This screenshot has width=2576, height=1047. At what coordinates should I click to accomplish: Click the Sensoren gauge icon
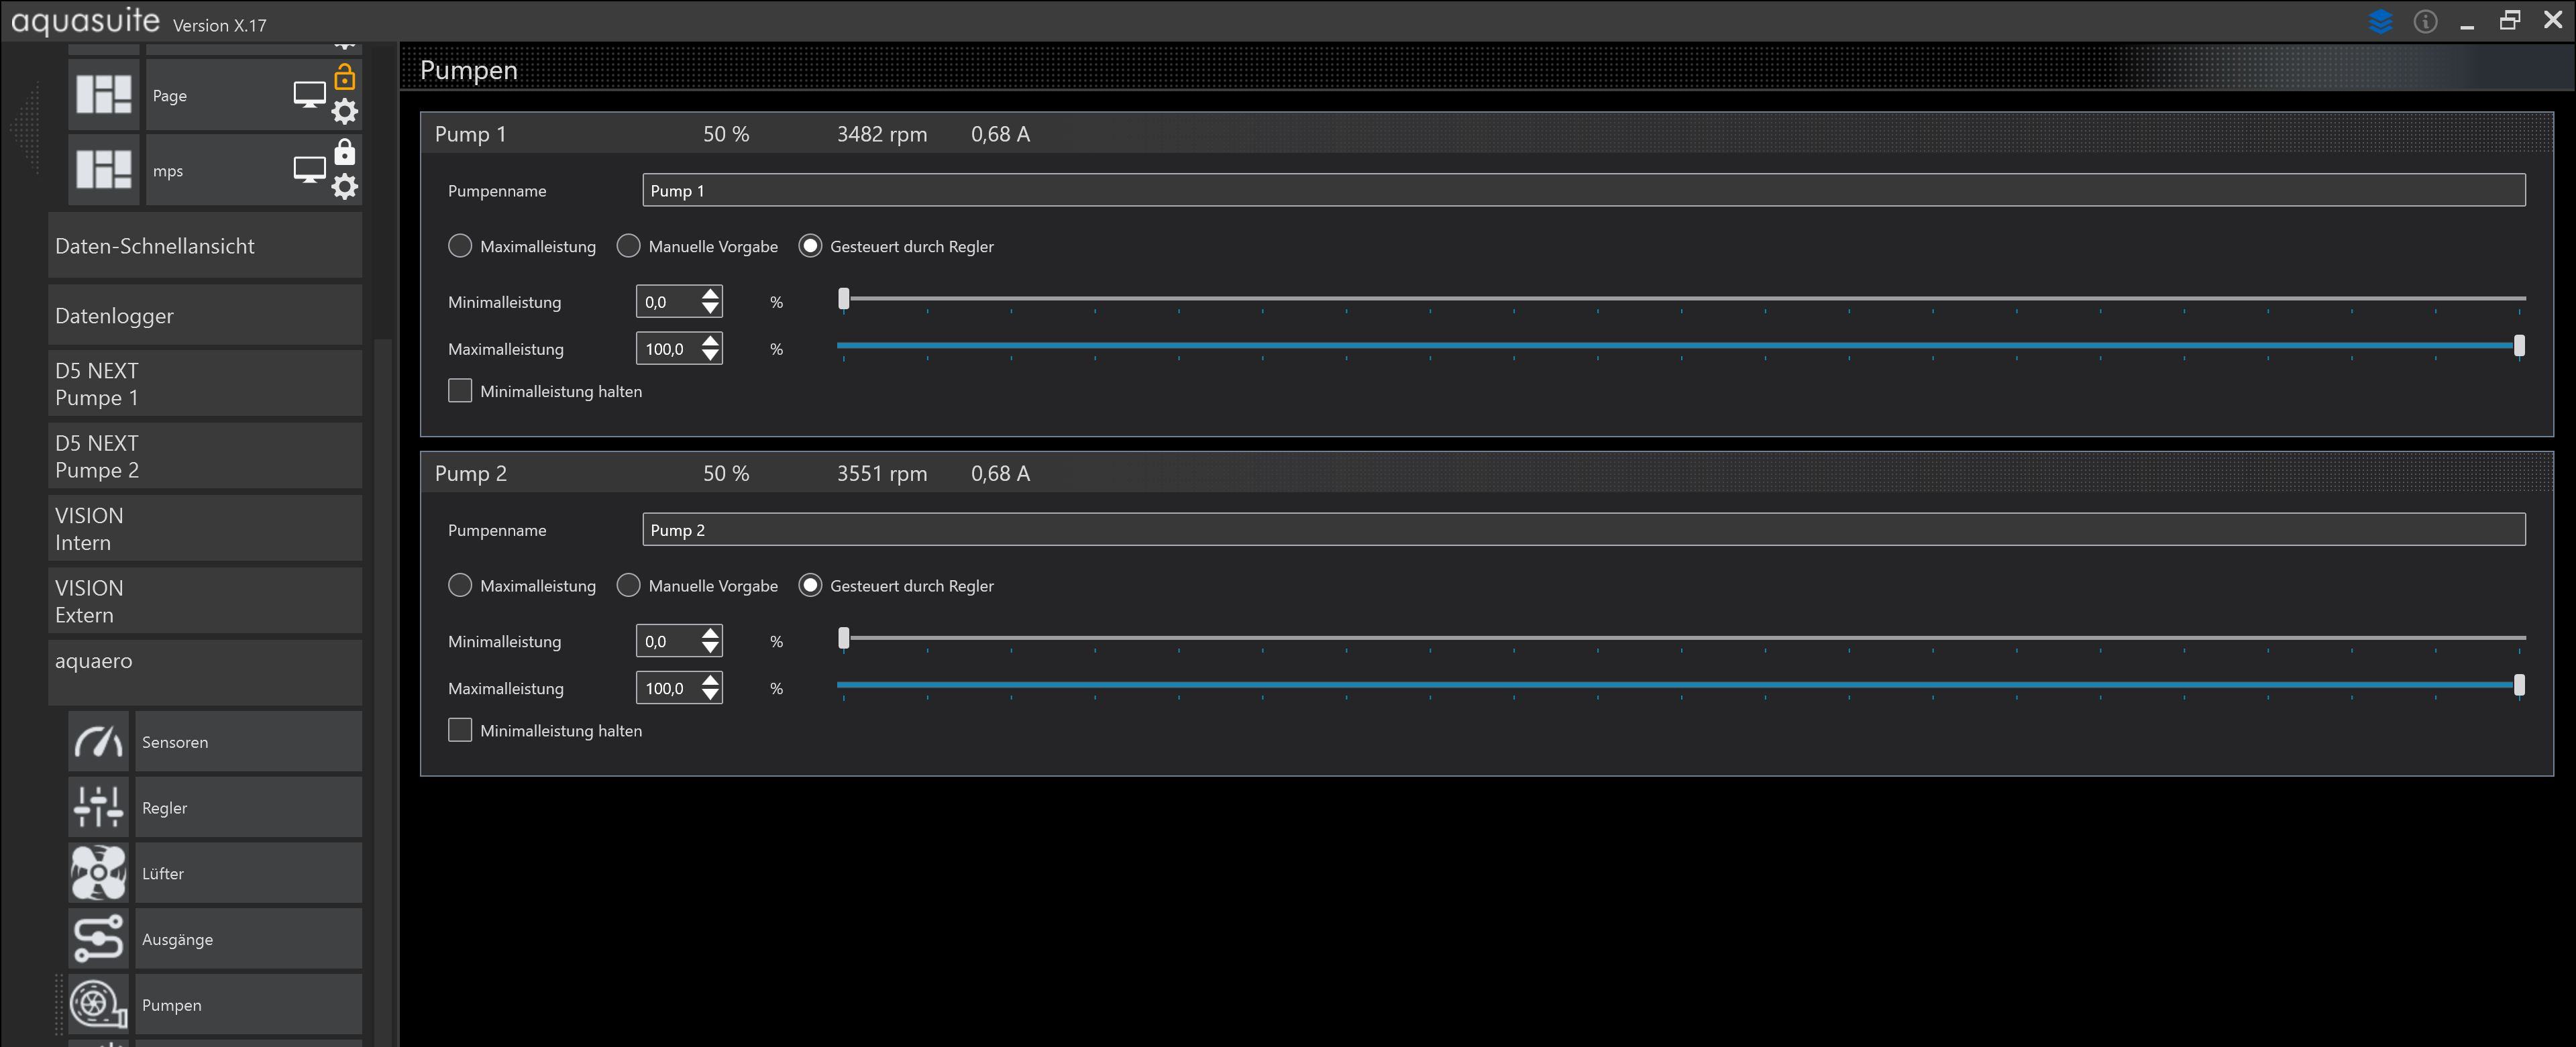(x=99, y=742)
